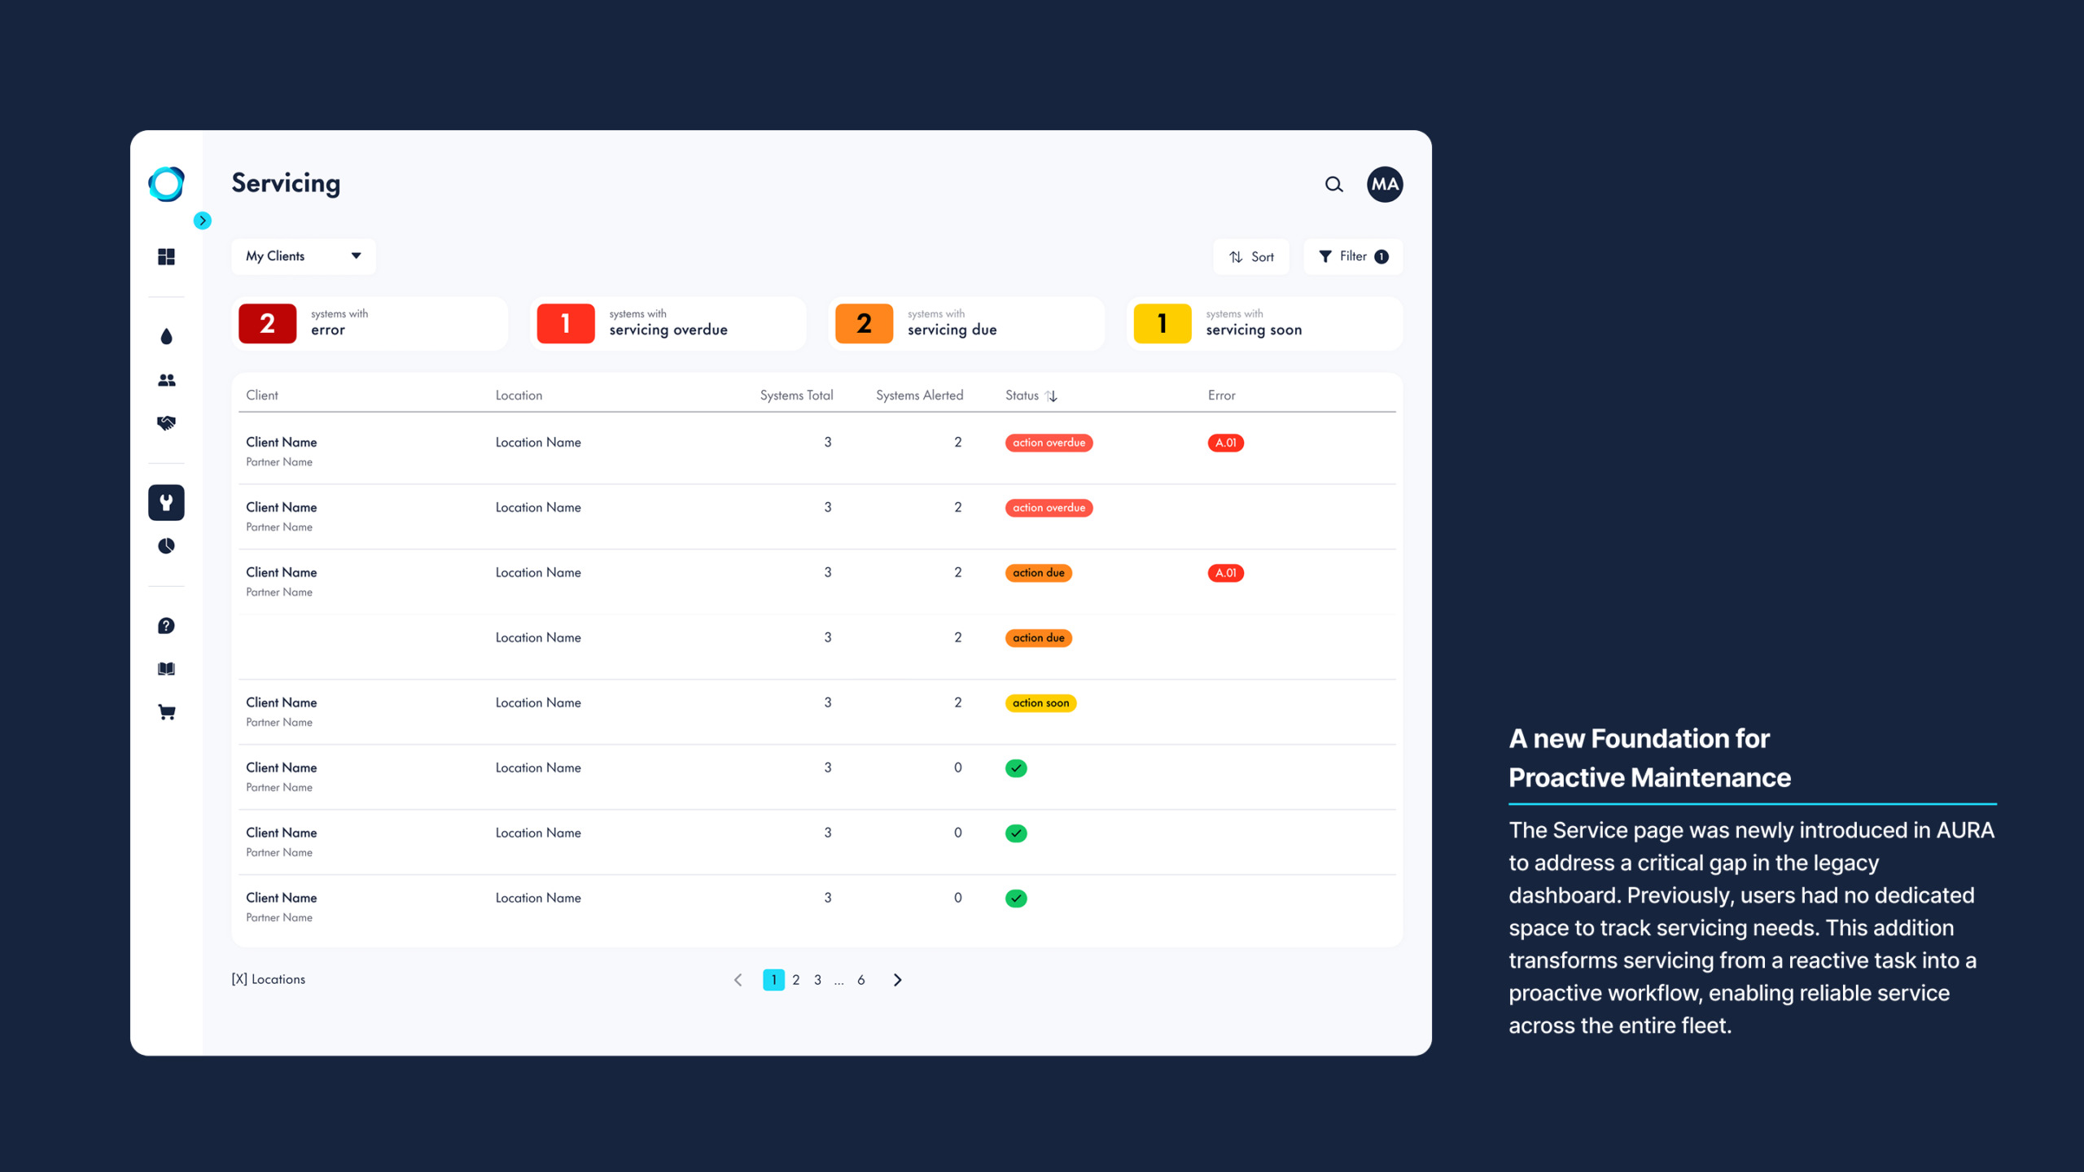Click the MA user avatar

coord(1385,185)
